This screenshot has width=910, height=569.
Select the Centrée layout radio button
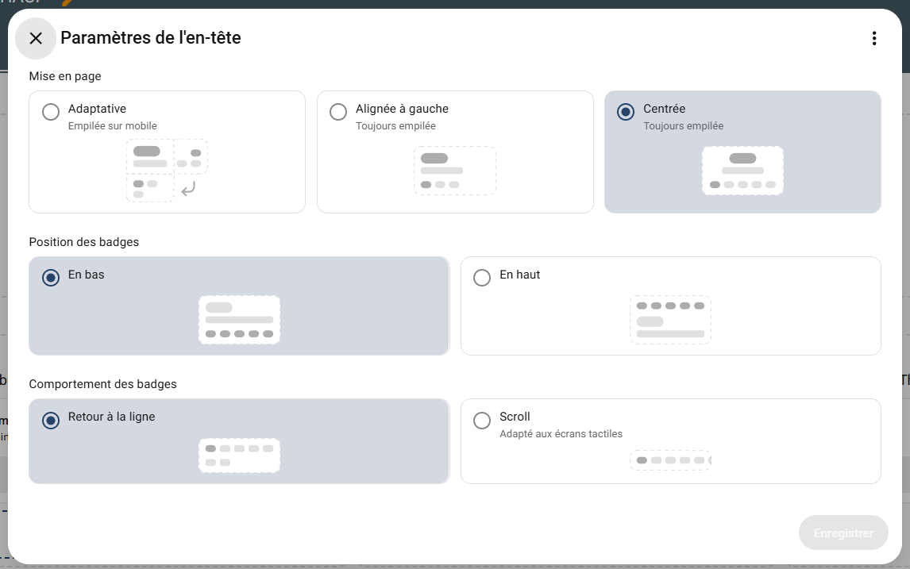click(626, 112)
